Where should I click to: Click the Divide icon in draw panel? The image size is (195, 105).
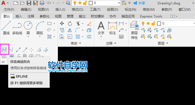pyautogui.click(x=39, y=50)
